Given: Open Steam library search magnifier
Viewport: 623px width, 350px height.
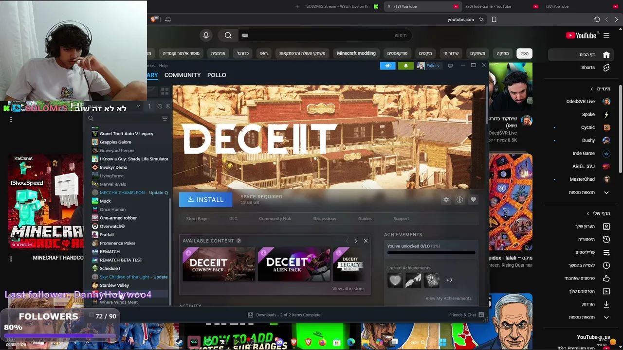Looking at the screenshot, I should [91, 118].
